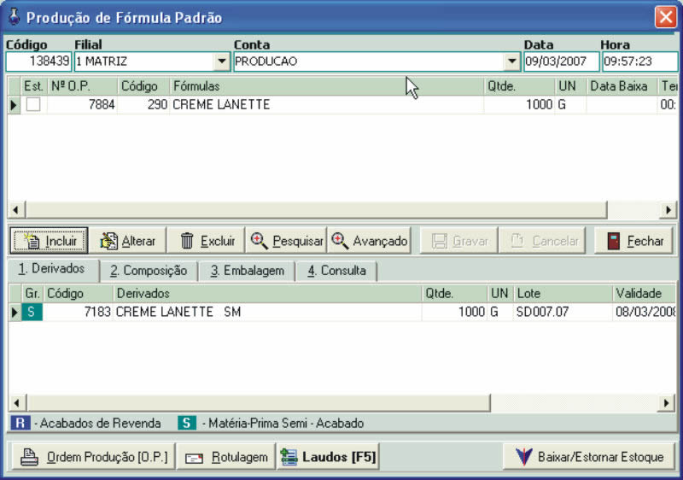Click the derivado code 7183 cell
This screenshot has height=480, width=683.
pos(78,312)
